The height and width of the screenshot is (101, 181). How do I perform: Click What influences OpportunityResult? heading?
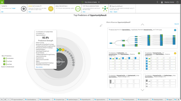(x=118, y=22)
